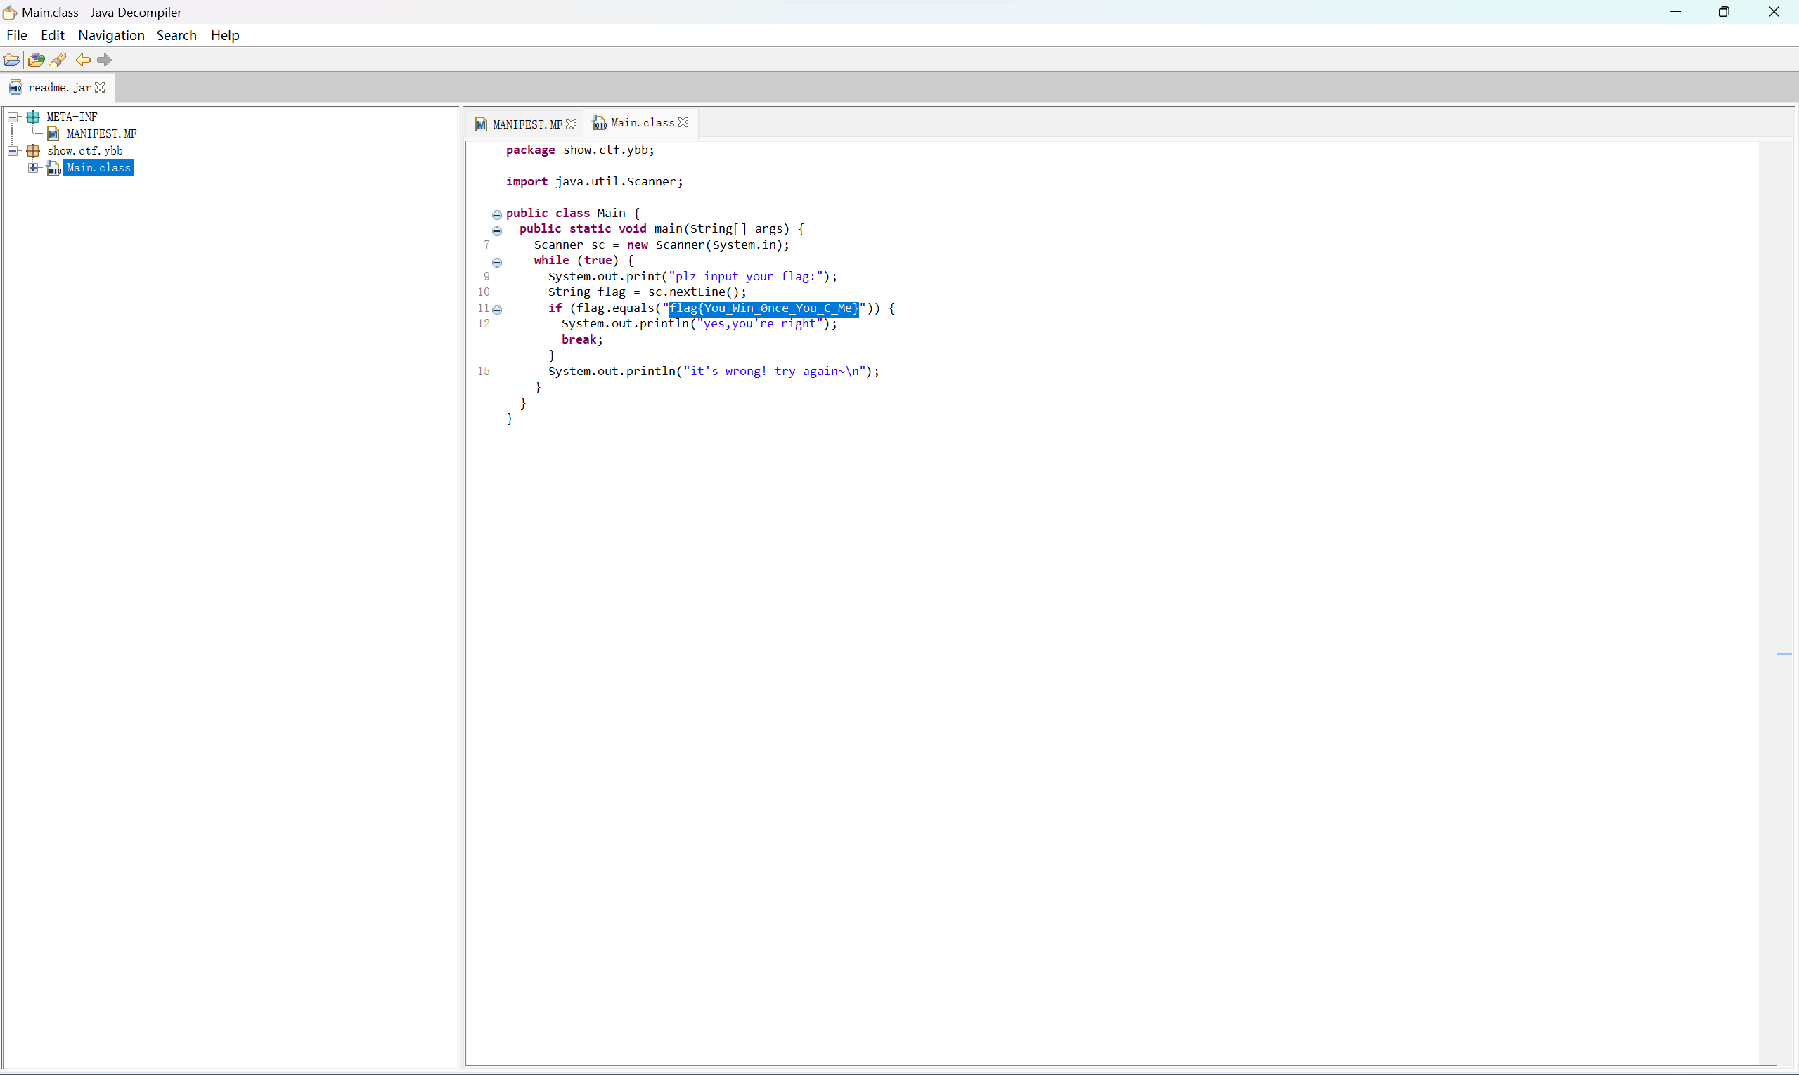
Task: Collapse the show.ctf.ybb tree node
Action: 13,150
